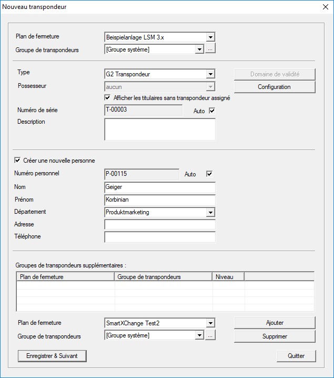Click the Quitter button
Screen dimensions: 334x378
[x=296, y=356]
